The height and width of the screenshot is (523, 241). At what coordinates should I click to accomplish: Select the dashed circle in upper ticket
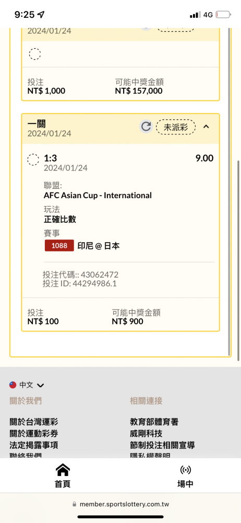[34, 54]
